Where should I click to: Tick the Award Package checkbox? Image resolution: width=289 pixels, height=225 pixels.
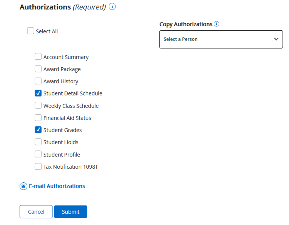click(38, 69)
